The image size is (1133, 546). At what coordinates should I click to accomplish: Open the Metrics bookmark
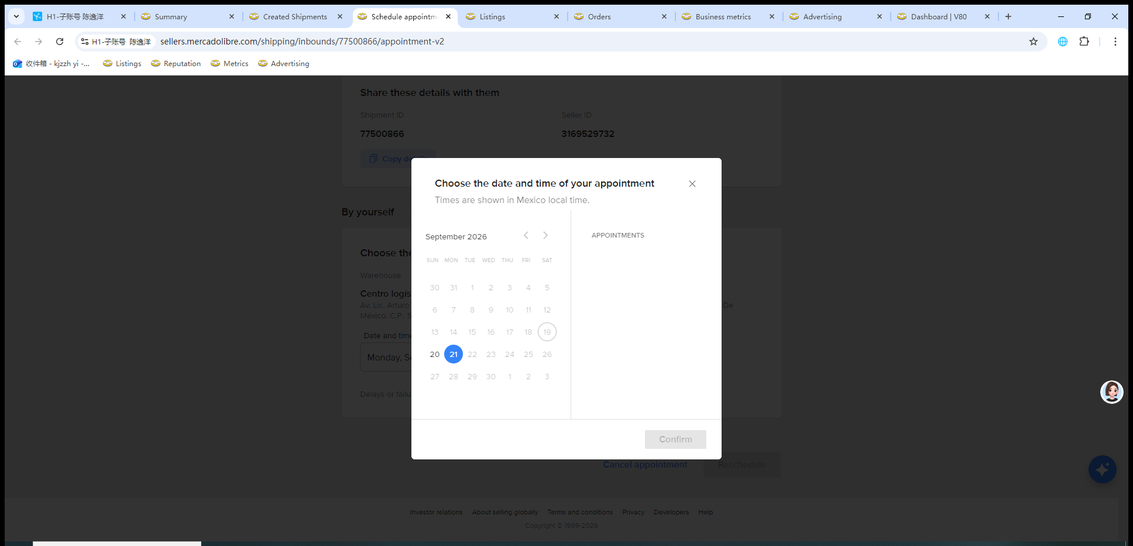point(230,63)
